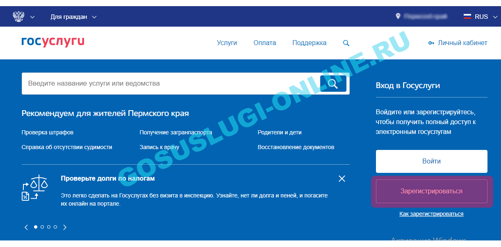The width and height of the screenshot is (501, 247).
Task: Select the second carousel dot
Action: pyautogui.click(x=42, y=227)
